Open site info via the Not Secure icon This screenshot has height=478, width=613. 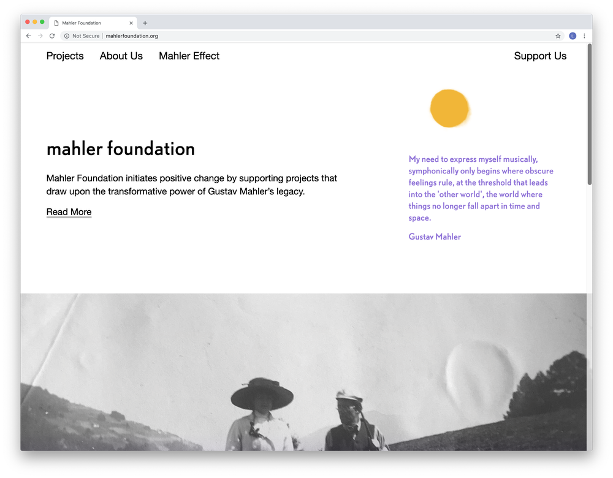tap(67, 36)
